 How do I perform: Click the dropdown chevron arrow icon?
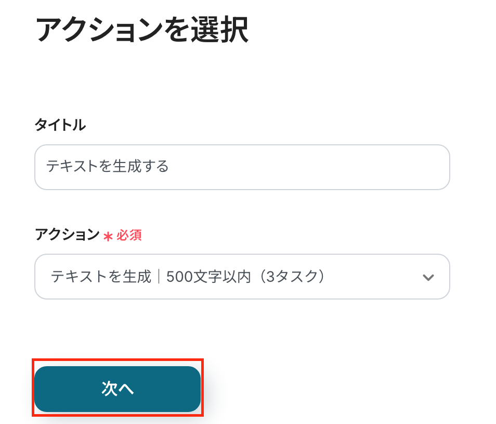point(428,277)
